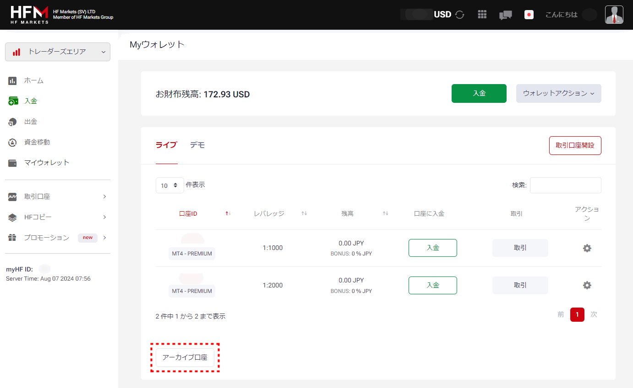Click 入金 for the 1:2000 account
The height and width of the screenshot is (388, 633).
coord(433,285)
